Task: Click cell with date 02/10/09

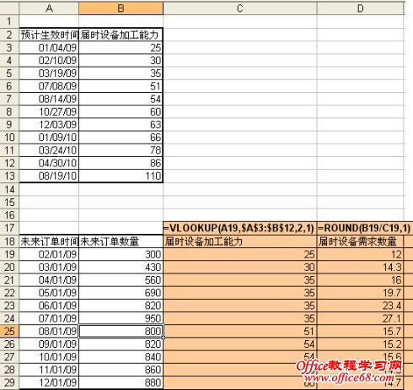Action: pos(49,61)
